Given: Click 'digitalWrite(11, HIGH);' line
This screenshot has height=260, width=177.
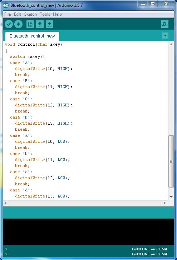Looking at the screenshot, I should pos(44,87).
